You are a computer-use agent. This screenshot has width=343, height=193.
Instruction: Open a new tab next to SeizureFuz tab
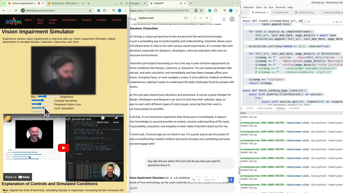(x=89, y=3)
